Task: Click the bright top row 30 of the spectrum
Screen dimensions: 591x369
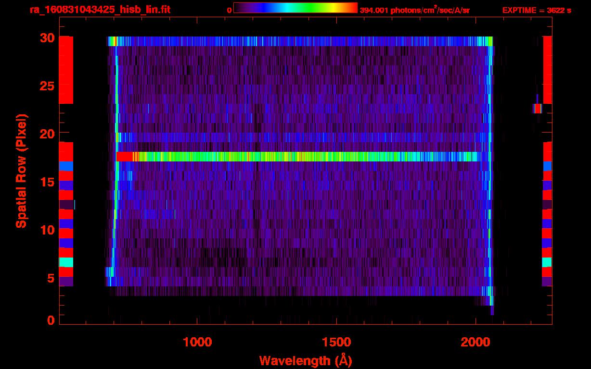Action: 300,41
